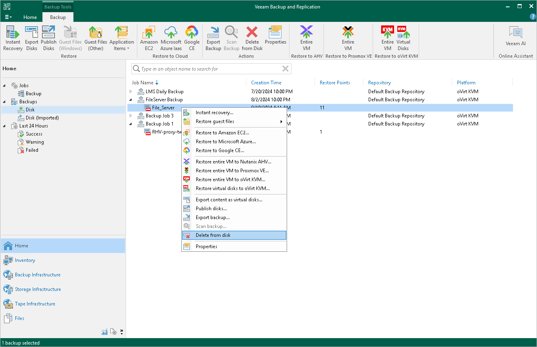Open Tape Infrastructure view

[x=63, y=304]
